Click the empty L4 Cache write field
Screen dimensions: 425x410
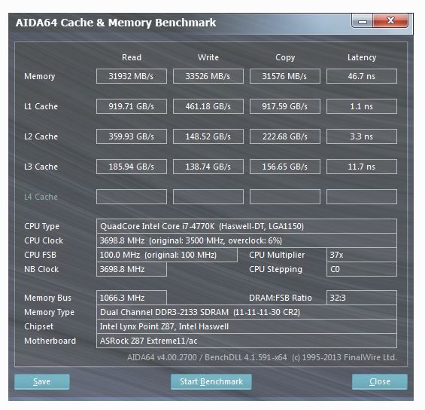point(208,197)
